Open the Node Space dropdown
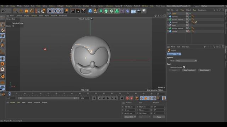The height and width of the screenshot is (127, 227). click(179, 6)
